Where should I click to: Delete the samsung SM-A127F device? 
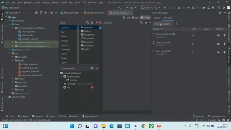(x=225, y=35)
